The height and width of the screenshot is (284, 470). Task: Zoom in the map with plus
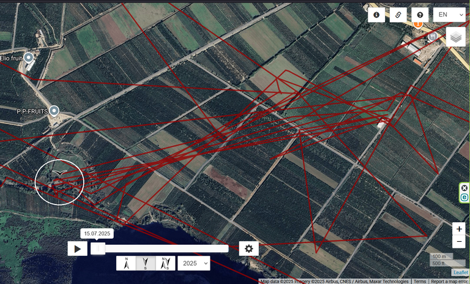point(459,229)
